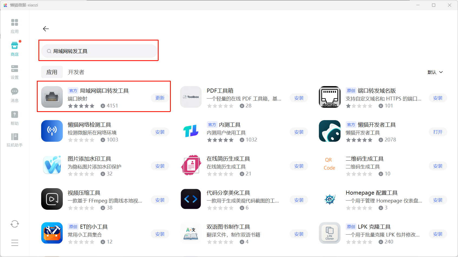Update 局域网端口转发工具 with 更新 button
The width and height of the screenshot is (458, 257).
[x=160, y=98]
